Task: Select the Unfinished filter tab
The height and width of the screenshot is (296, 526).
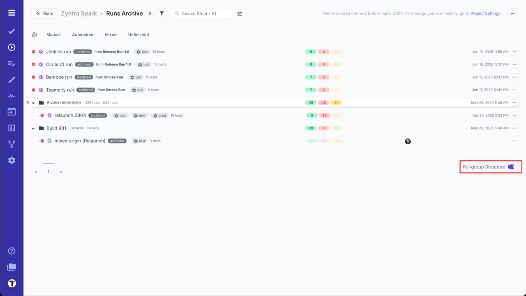Action: click(138, 35)
